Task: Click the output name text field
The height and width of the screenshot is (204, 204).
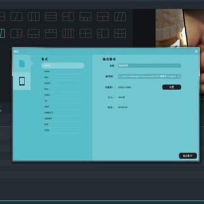Action: 150,66
